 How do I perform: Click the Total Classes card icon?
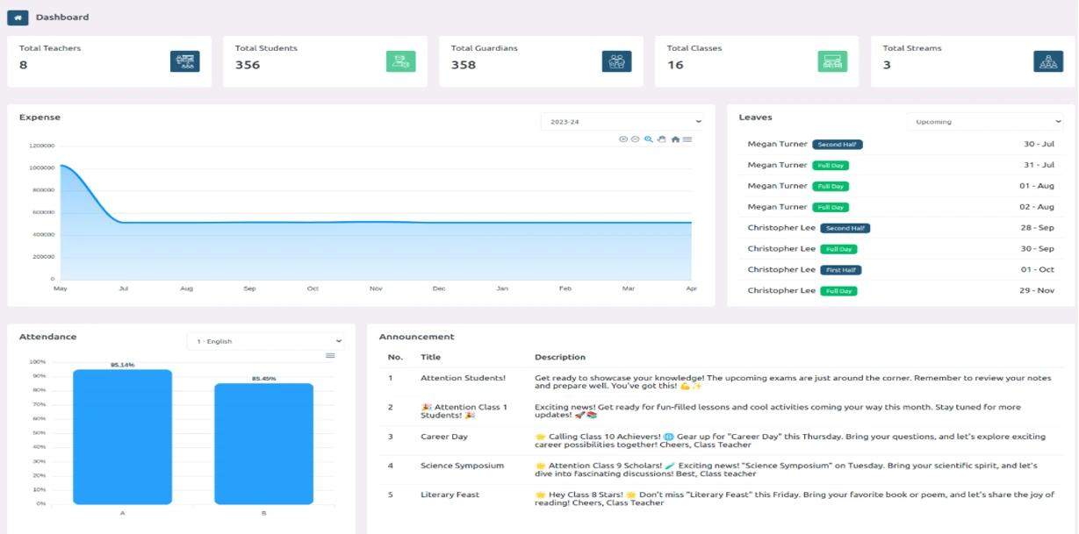832,61
